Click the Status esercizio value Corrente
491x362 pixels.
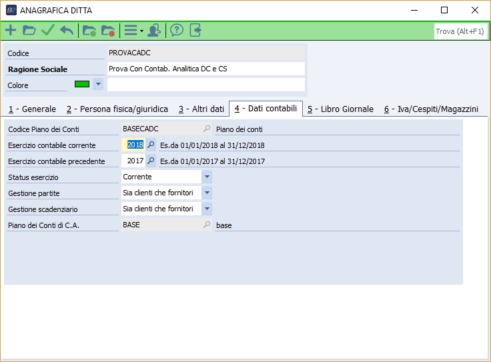pyautogui.click(x=161, y=177)
